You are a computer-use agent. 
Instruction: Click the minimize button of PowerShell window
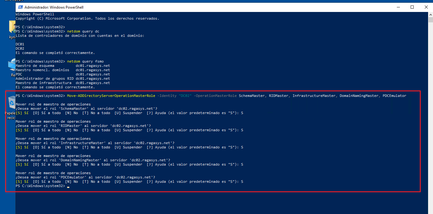click(398, 7)
